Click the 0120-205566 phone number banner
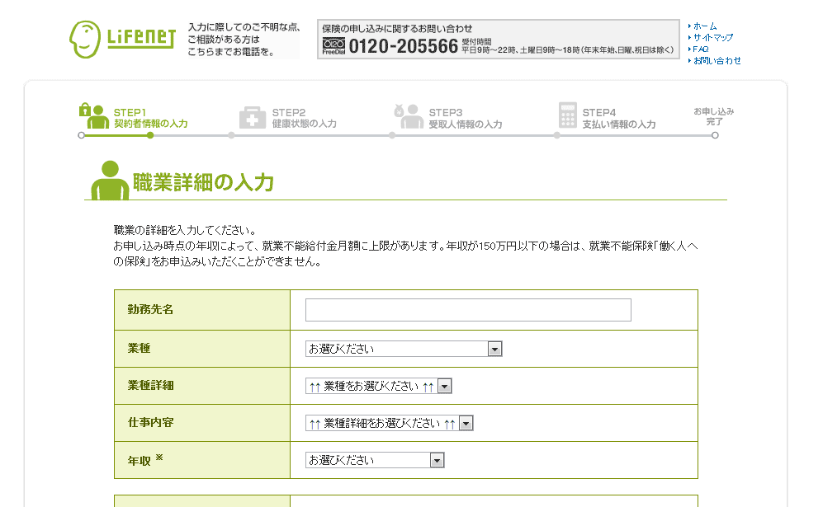This screenshot has height=507, width=823. (x=498, y=40)
